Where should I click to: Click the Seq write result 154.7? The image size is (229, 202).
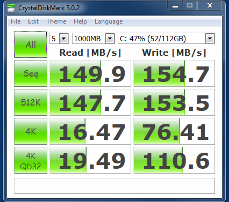pos(174,73)
